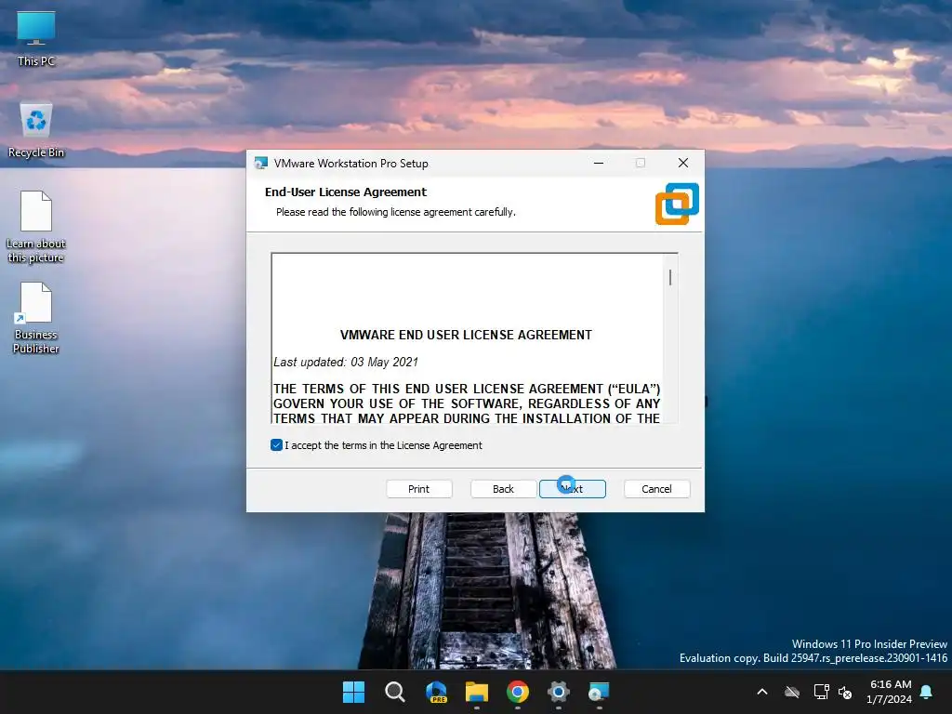Screen dimensions: 952x714
Task: Click the OneDrive cloud tray icon
Action: tap(792, 692)
